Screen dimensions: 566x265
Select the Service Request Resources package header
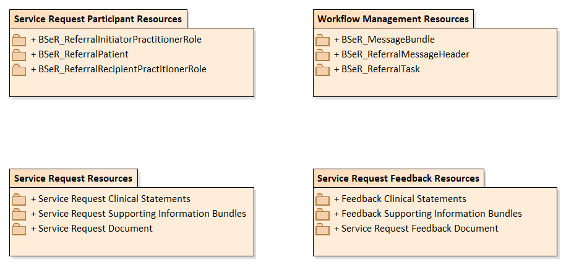tap(74, 178)
